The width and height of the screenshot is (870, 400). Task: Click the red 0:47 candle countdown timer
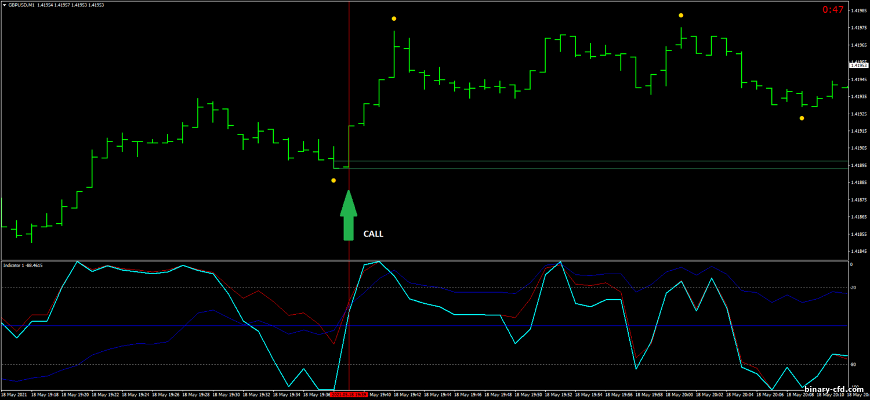(x=833, y=9)
